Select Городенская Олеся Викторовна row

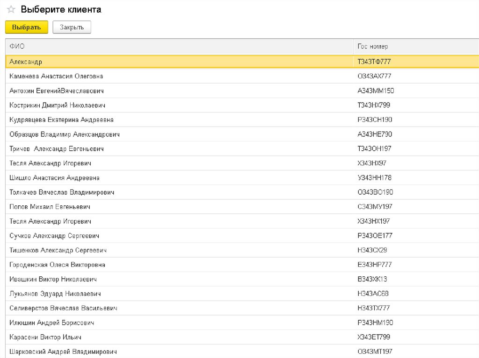[x=57, y=265]
